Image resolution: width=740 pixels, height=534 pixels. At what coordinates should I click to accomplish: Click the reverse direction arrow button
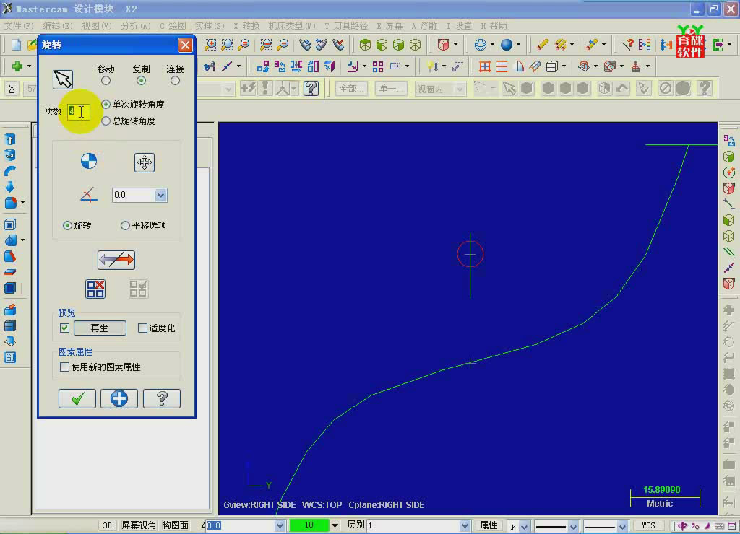tap(116, 260)
